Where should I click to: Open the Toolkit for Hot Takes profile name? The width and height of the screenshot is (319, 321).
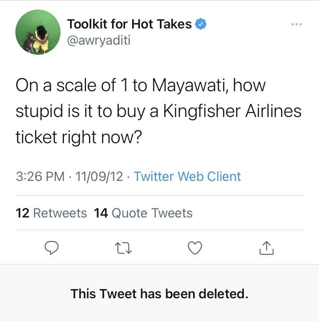[x=129, y=24]
